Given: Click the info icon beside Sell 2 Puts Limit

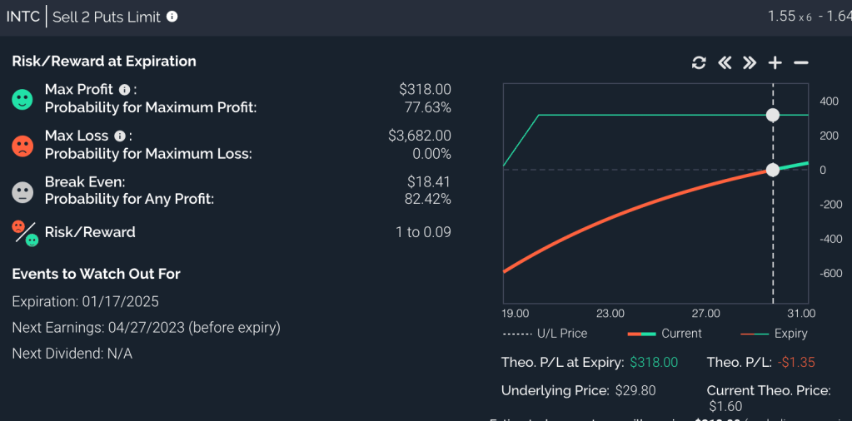Looking at the screenshot, I should [x=172, y=17].
